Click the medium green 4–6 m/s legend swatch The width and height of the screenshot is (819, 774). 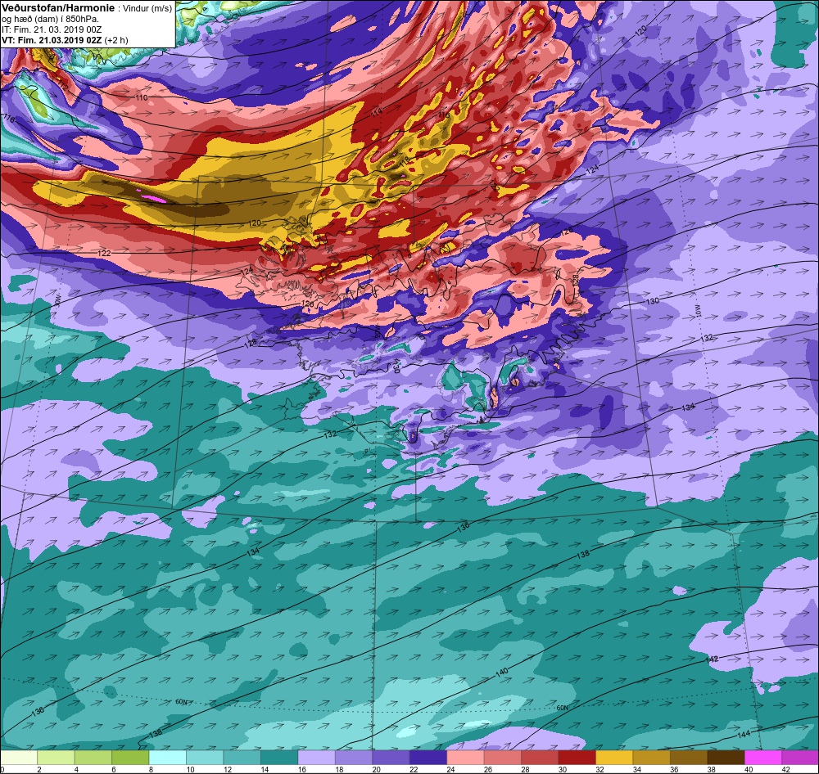coord(93,758)
